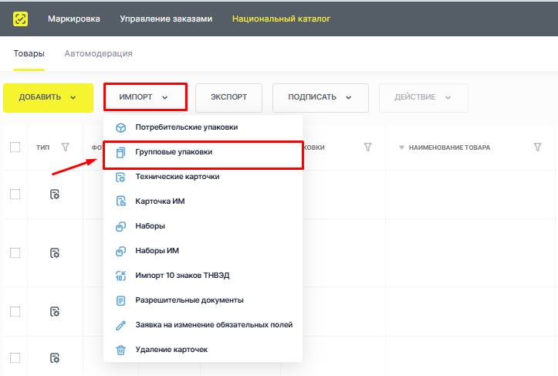Image resolution: width=558 pixels, height=376 pixels.
Task: Switch to the Товары tab
Action: (29, 54)
